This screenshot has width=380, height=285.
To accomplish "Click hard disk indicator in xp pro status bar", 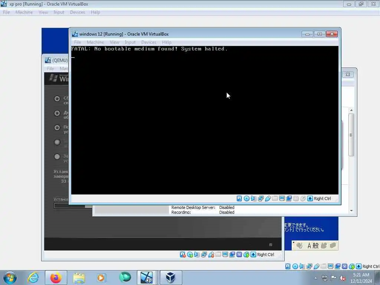I will point(288,266).
